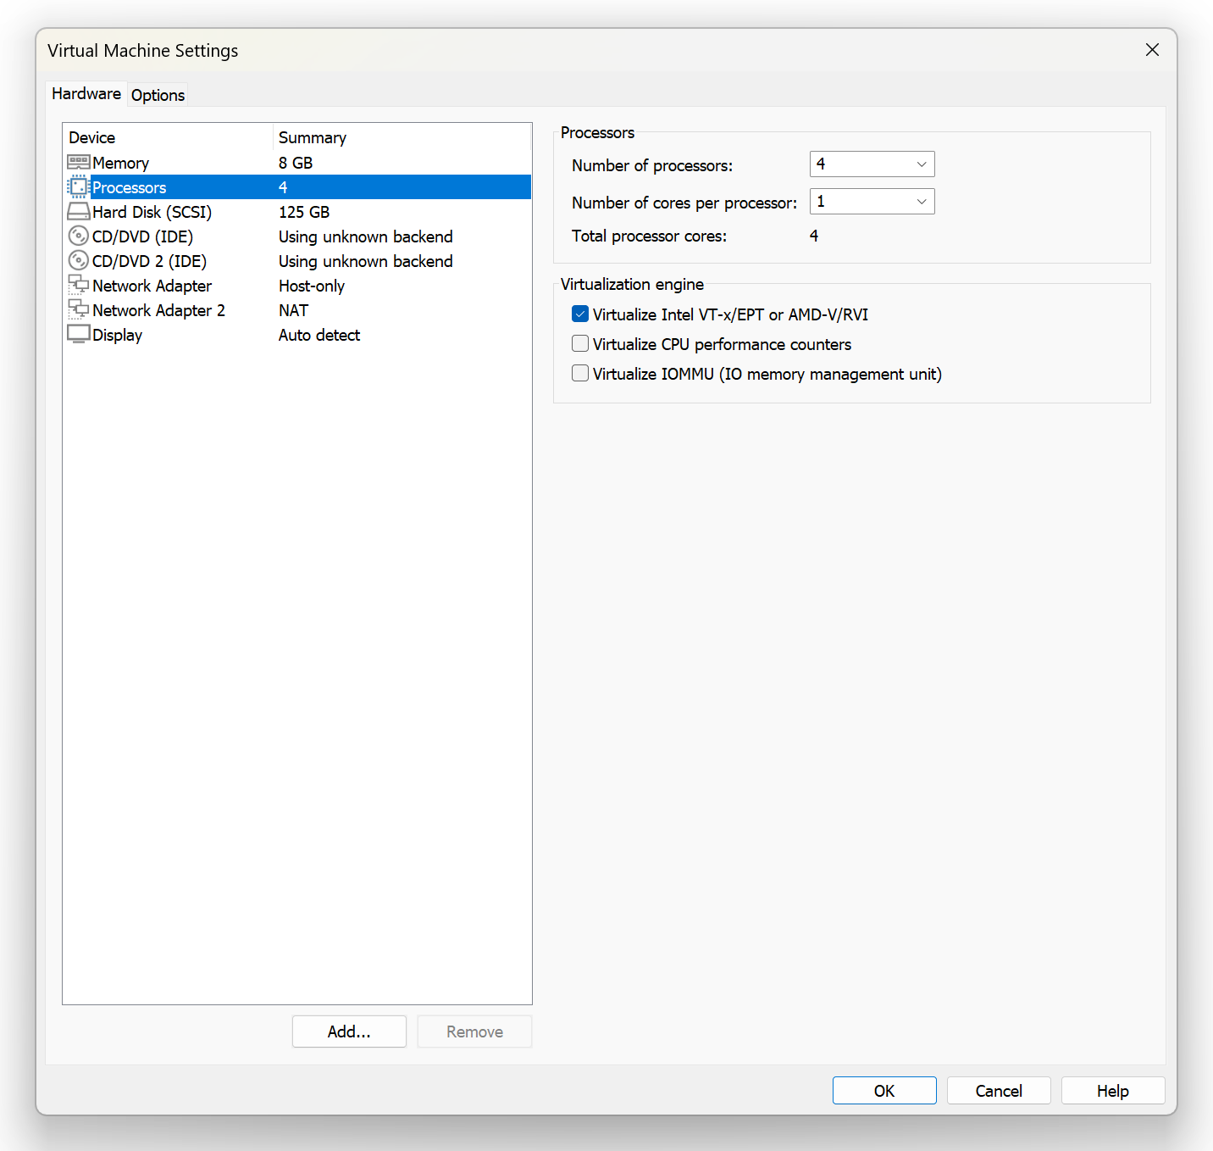This screenshot has height=1151, width=1213.
Task: Click the Network Adapter icon
Action: [79, 285]
